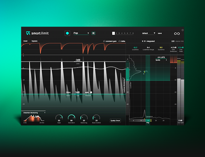Restart the integrated loudness measurement

tap(145, 41)
